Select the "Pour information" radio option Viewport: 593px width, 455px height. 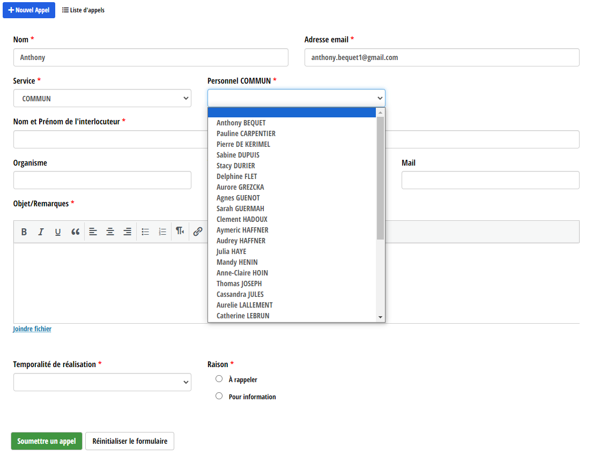[x=219, y=396]
